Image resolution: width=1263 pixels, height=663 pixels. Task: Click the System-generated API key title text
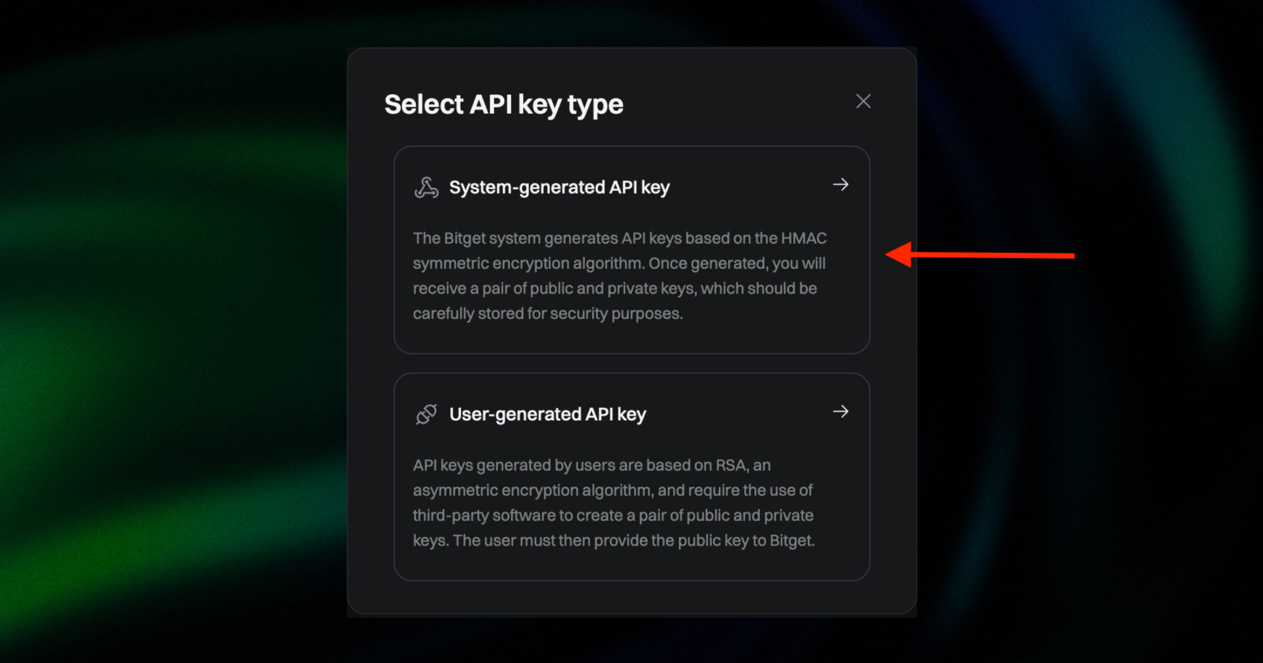pyautogui.click(x=559, y=187)
